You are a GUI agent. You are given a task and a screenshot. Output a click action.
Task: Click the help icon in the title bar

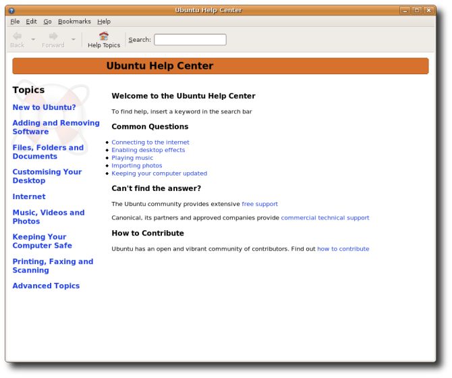tap(11, 11)
